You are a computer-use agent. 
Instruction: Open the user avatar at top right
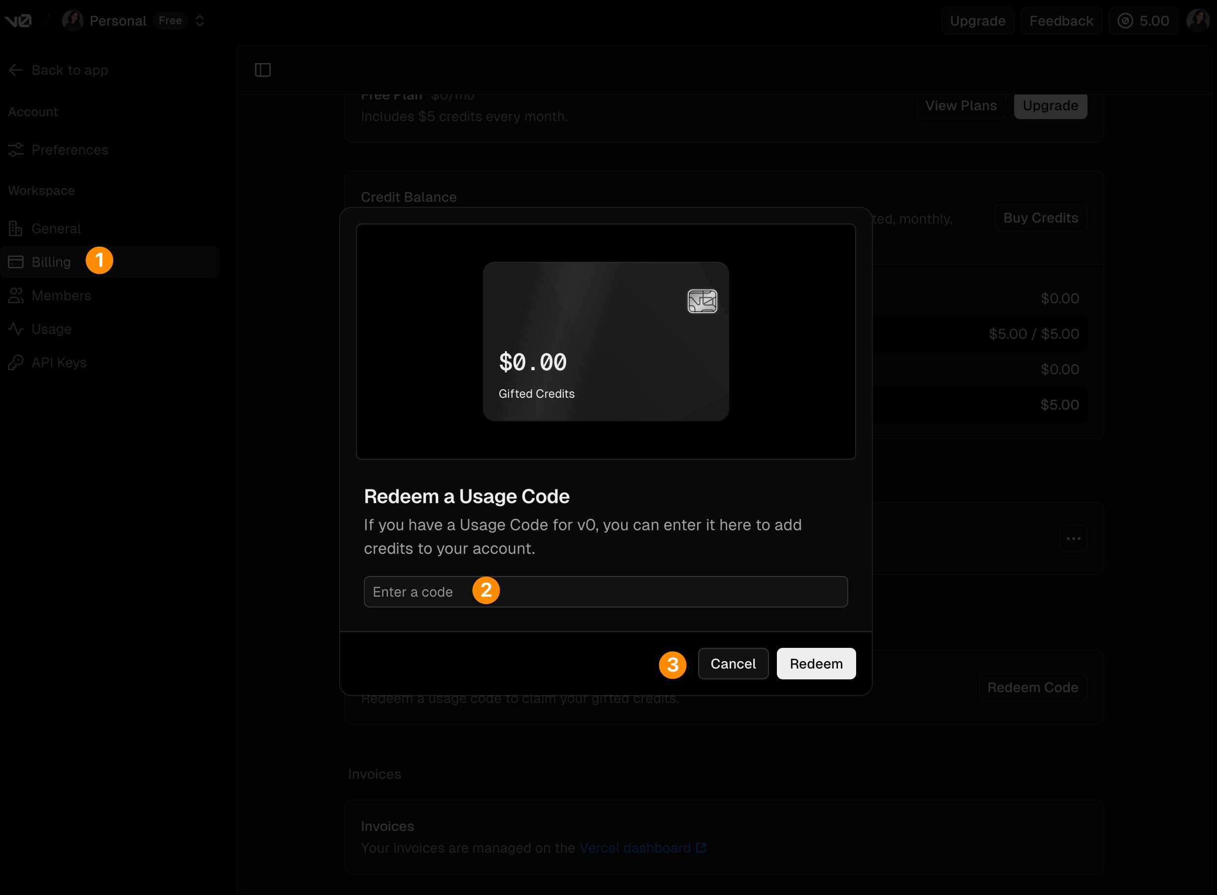click(x=1197, y=21)
